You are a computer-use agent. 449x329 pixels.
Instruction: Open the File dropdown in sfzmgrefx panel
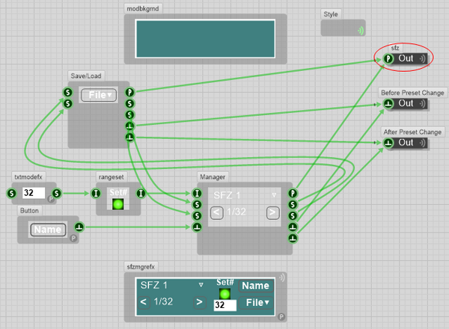[256, 302]
